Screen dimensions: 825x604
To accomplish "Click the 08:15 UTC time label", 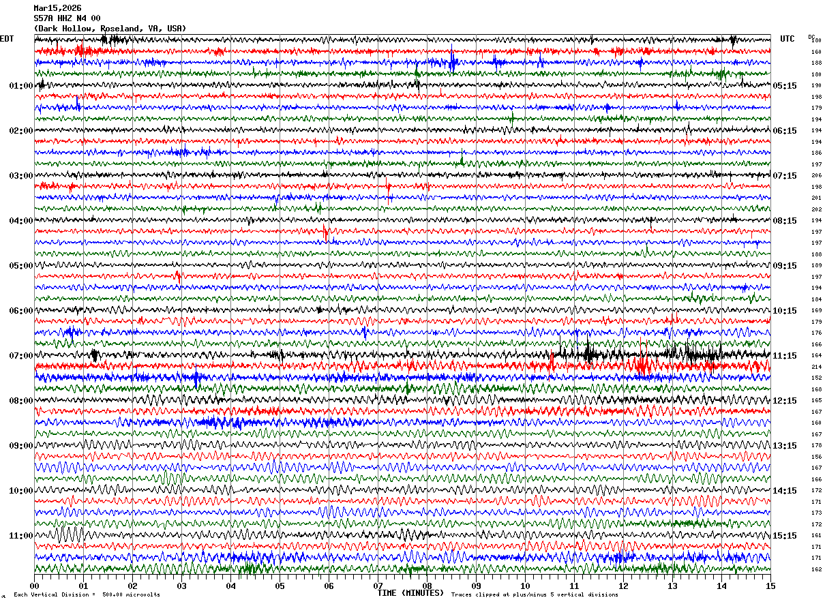I will [785, 221].
